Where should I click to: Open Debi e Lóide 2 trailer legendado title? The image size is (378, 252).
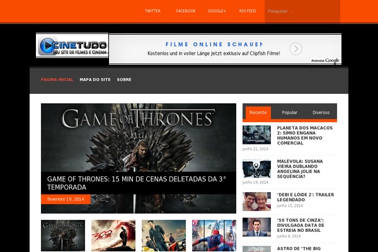[x=306, y=197]
